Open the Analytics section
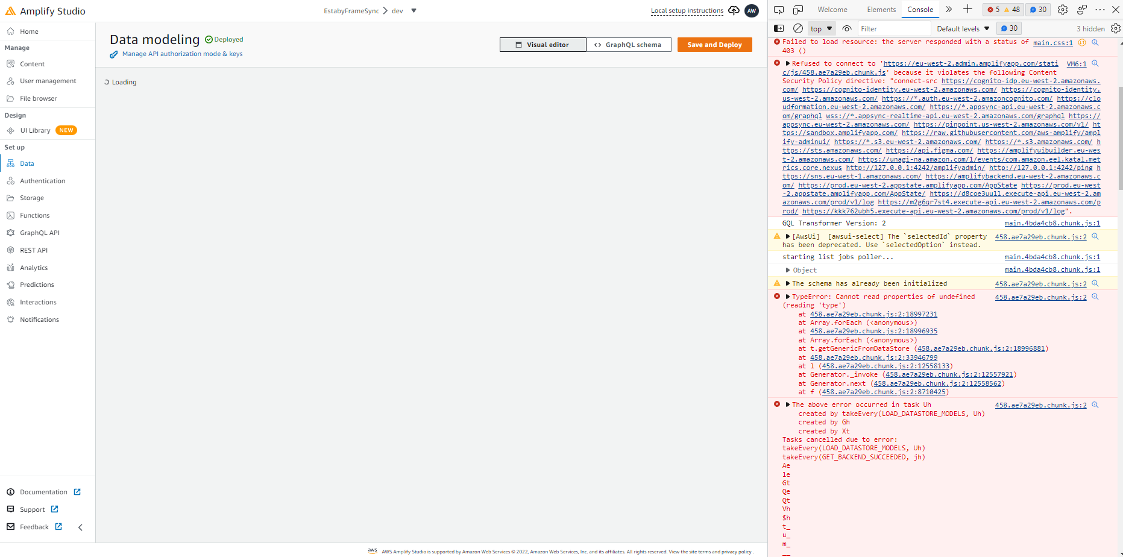 click(34, 267)
